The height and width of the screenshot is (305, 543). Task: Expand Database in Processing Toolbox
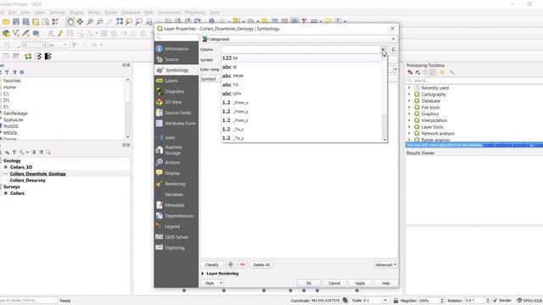pos(409,101)
